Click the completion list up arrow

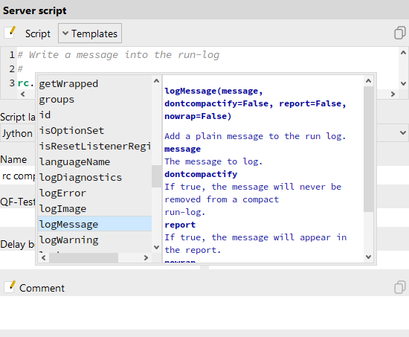tap(156, 81)
